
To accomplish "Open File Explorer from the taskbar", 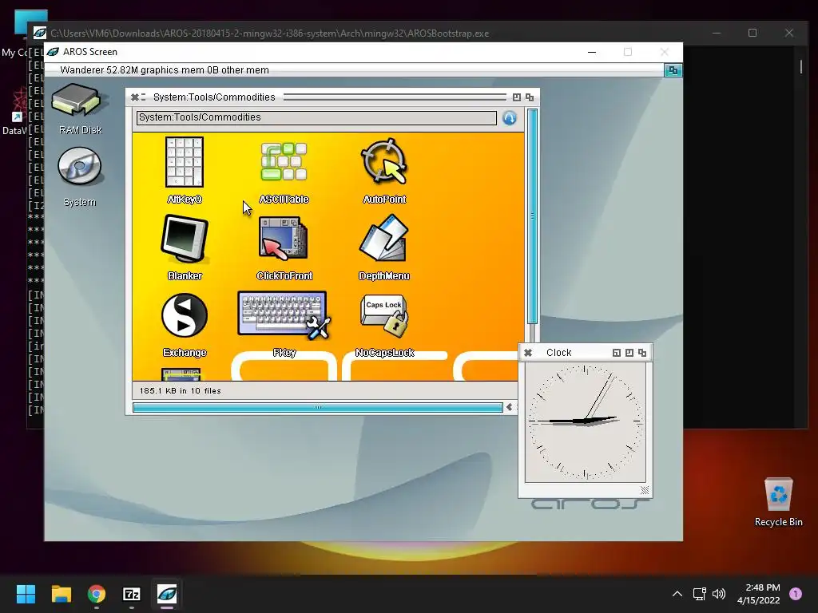I will click(61, 594).
